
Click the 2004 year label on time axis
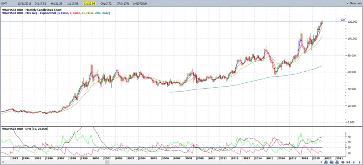pyautogui.click(x=142, y=158)
